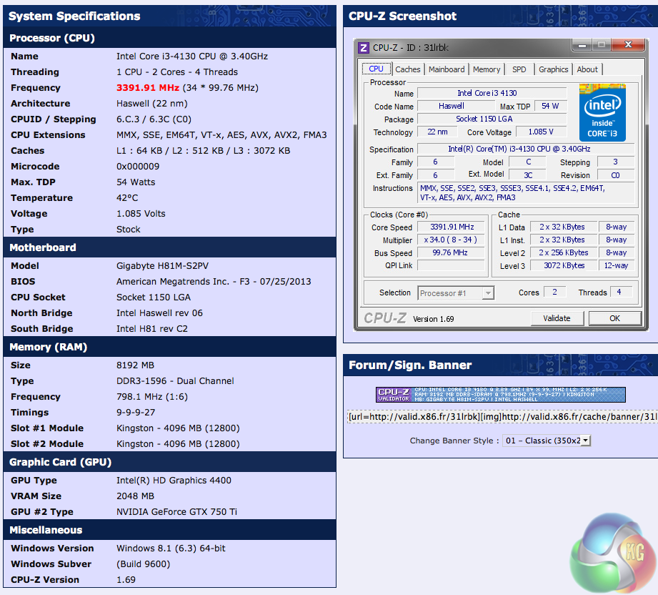This screenshot has width=658, height=595.
Task: Click the Core Speed value field
Action: [452, 227]
